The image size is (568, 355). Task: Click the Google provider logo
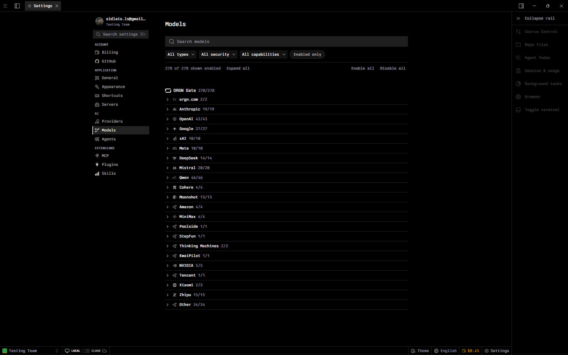click(175, 129)
